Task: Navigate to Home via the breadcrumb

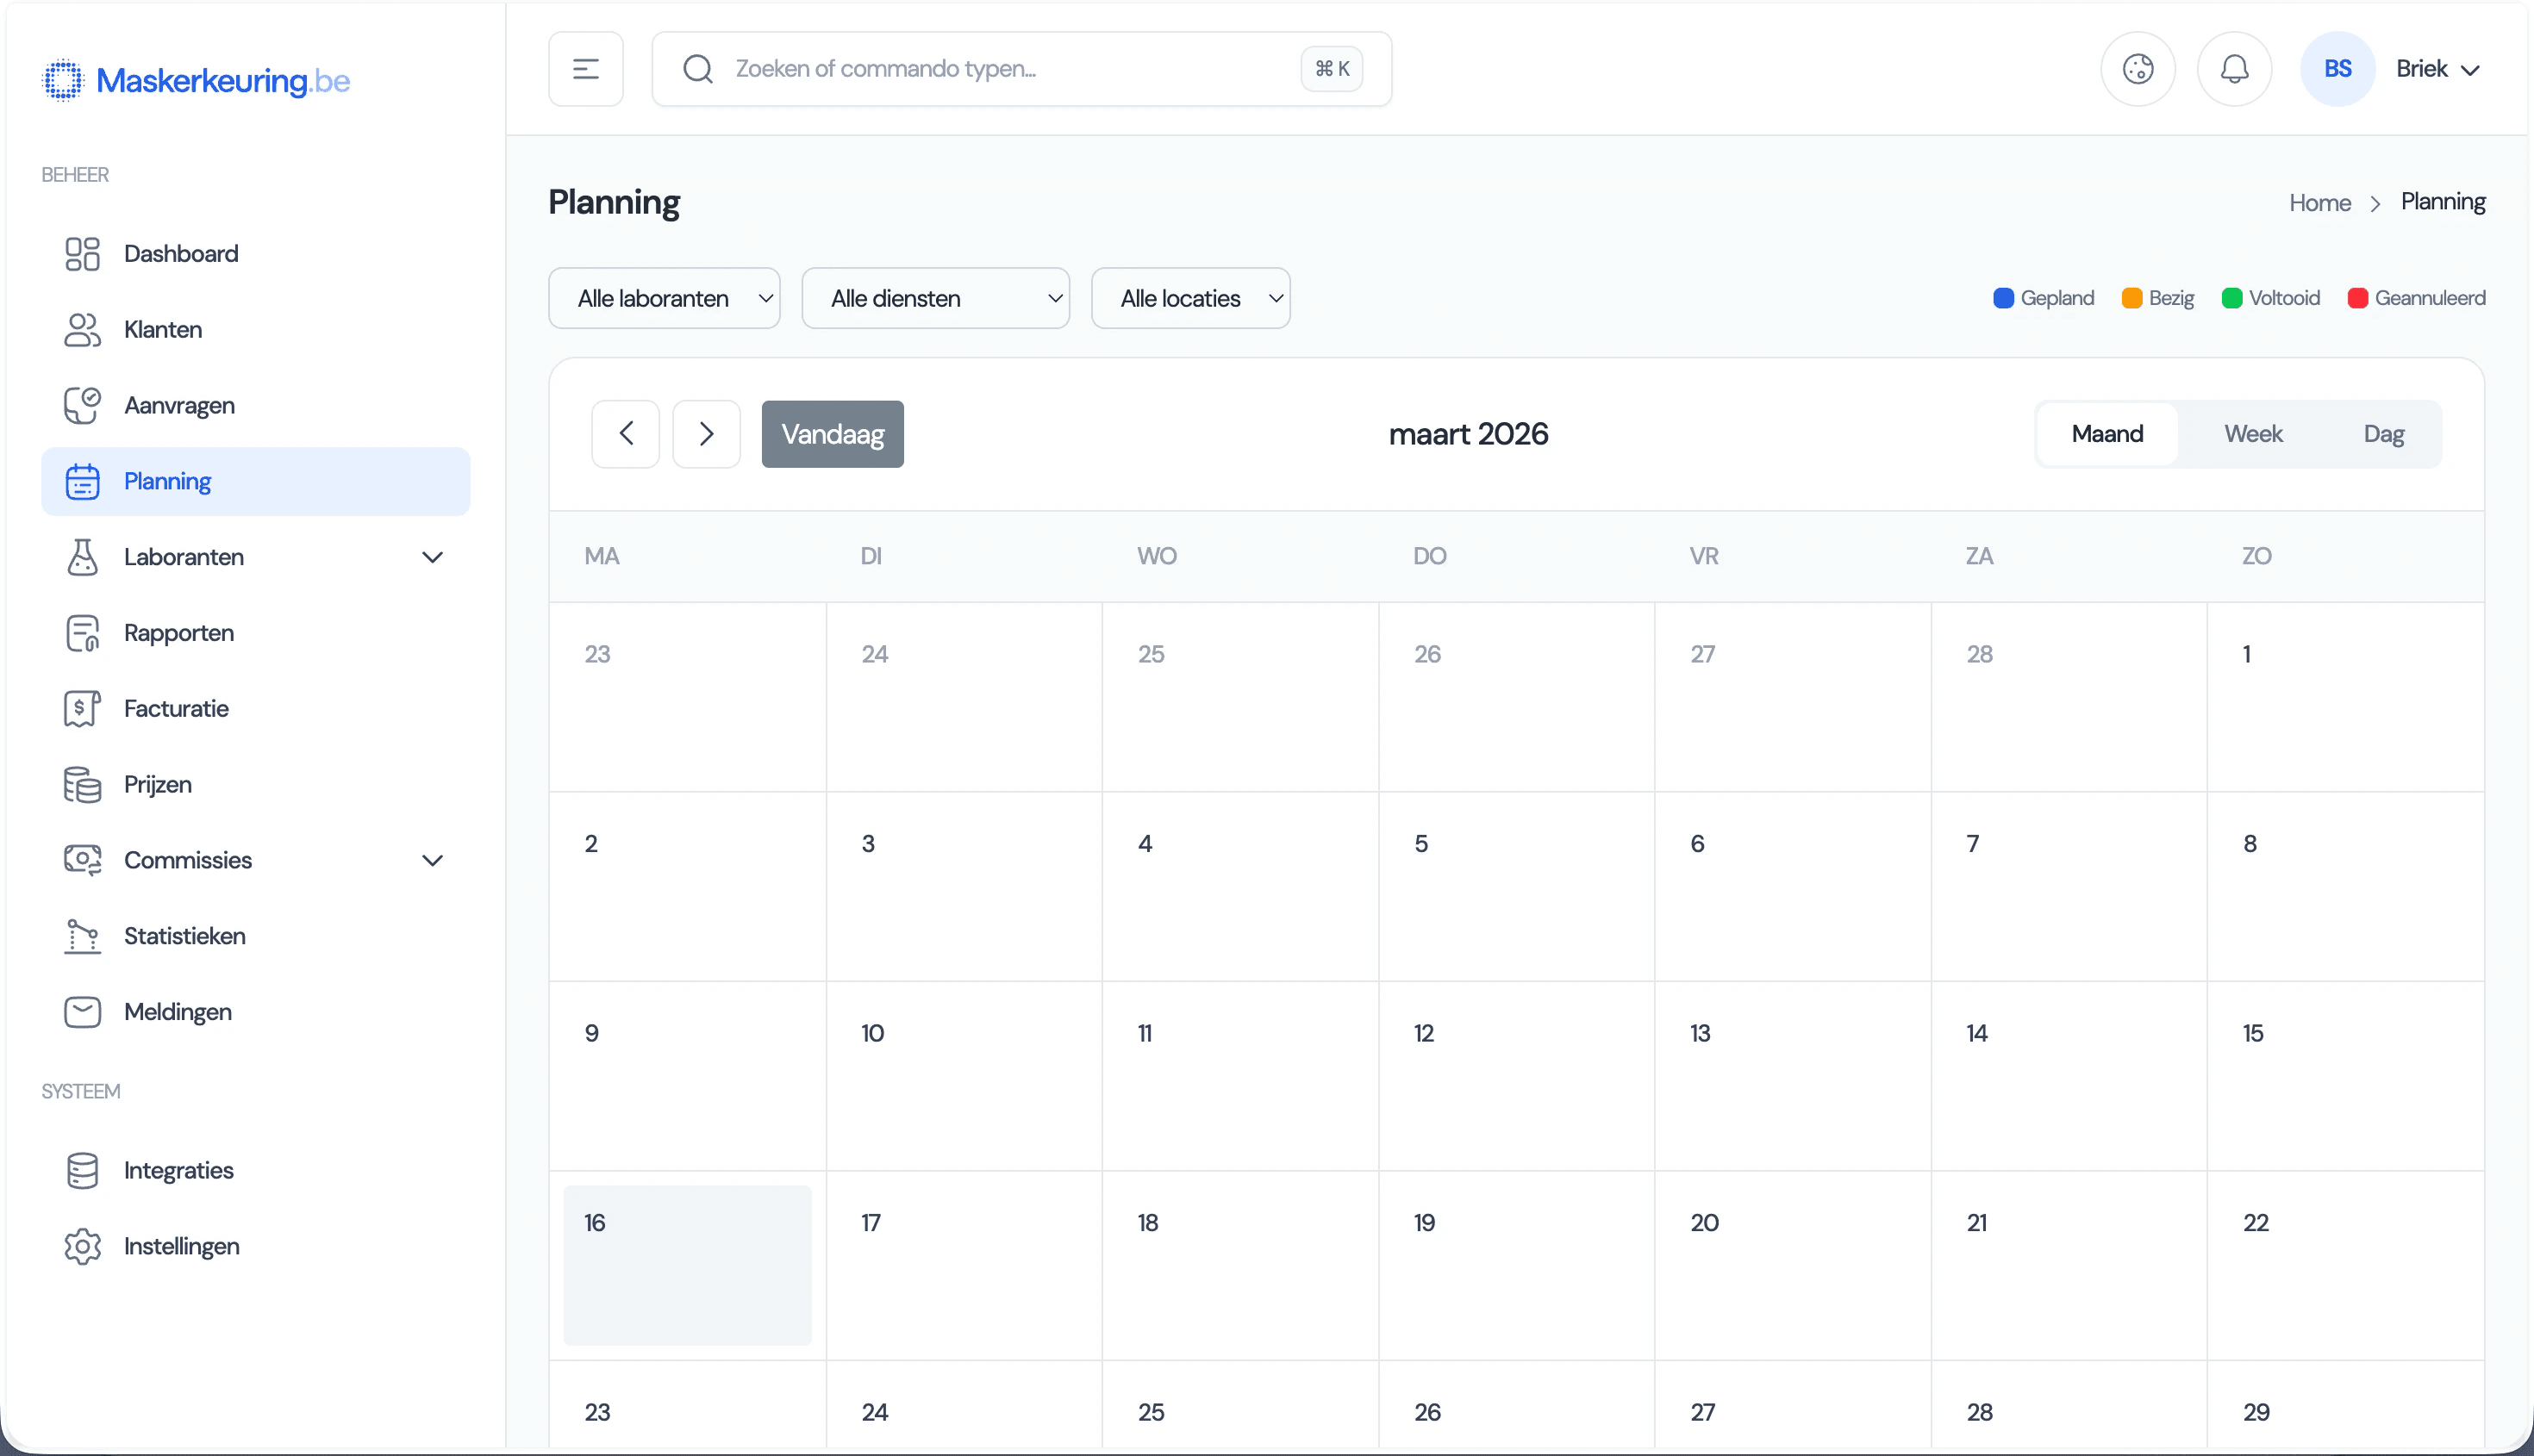Action: click(2320, 202)
